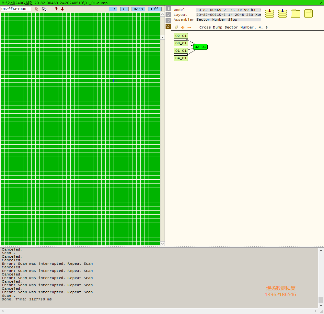Image resolution: width=324 pixels, height=314 pixels.
Task: Add element with orange plus icon
Action: coord(183,28)
